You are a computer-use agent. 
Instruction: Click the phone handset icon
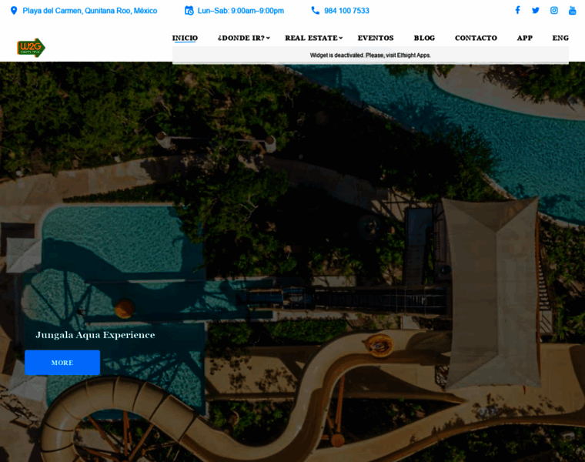coord(316,11)
